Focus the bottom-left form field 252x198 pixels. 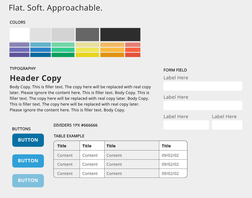coord(186,125)
